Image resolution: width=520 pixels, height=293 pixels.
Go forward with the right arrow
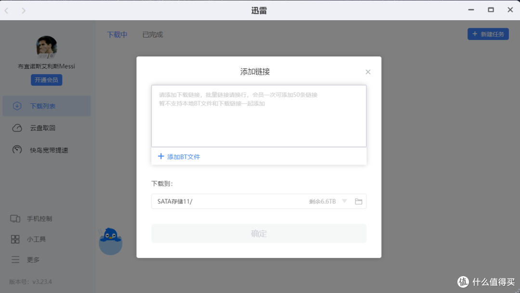point(24,11)
